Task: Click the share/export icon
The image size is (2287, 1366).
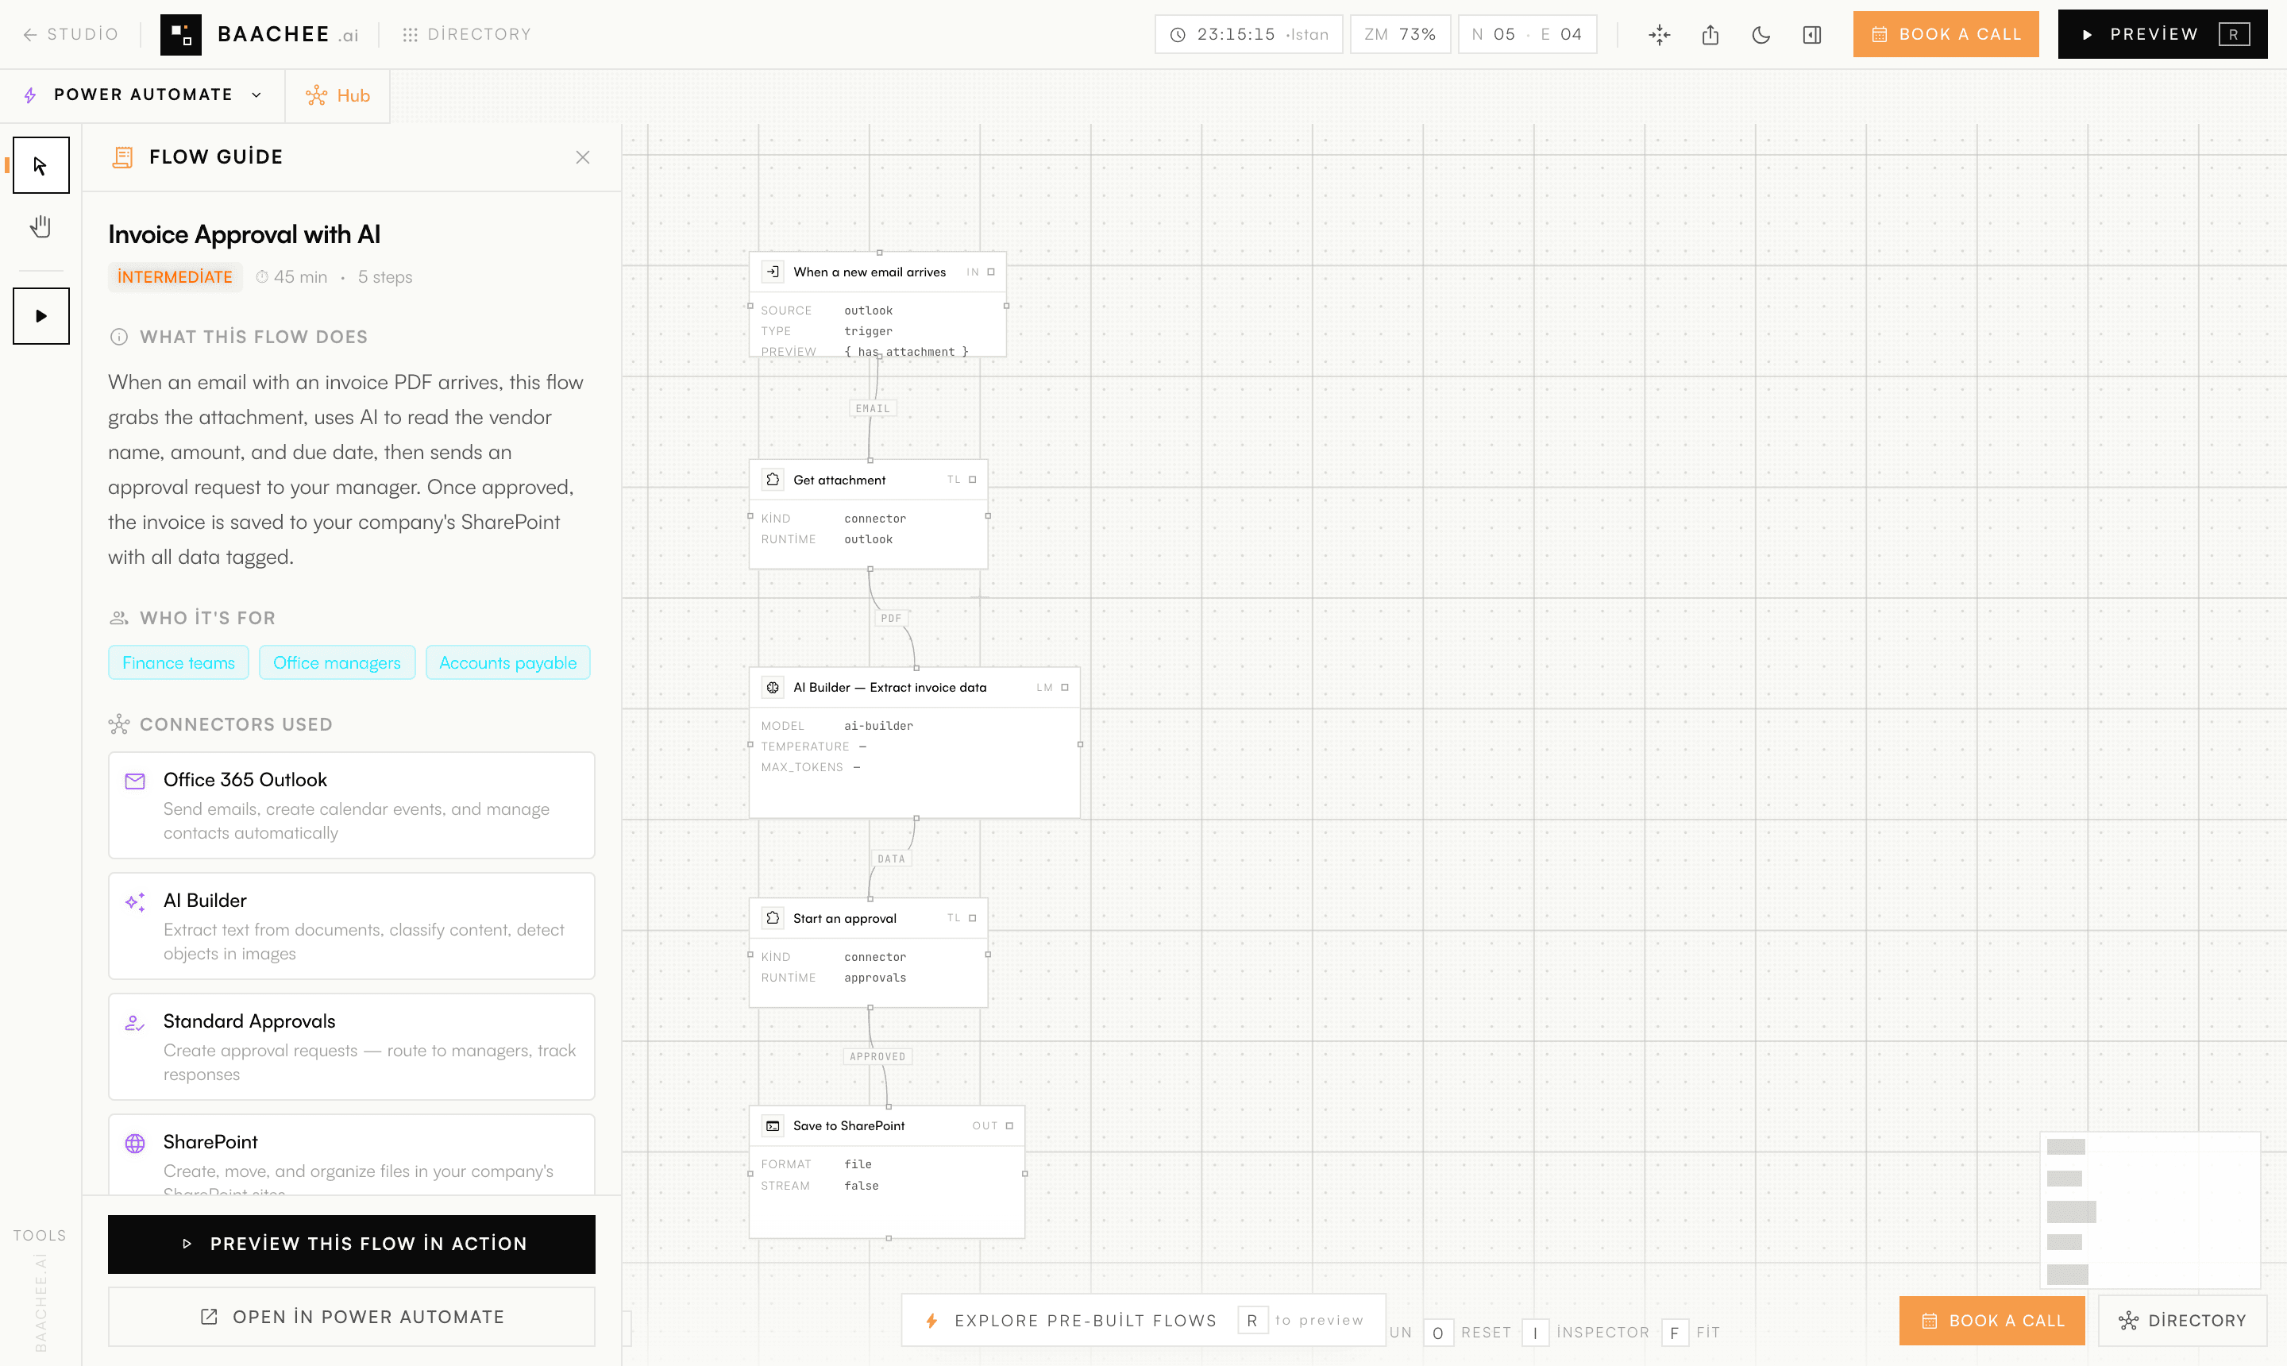Action: [1710, 35]
